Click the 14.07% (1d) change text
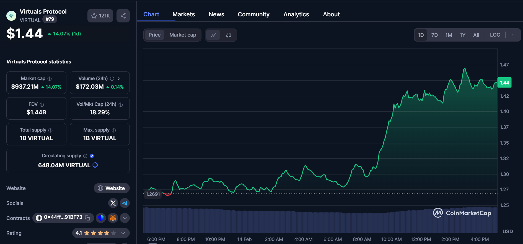 coord(64,34)
